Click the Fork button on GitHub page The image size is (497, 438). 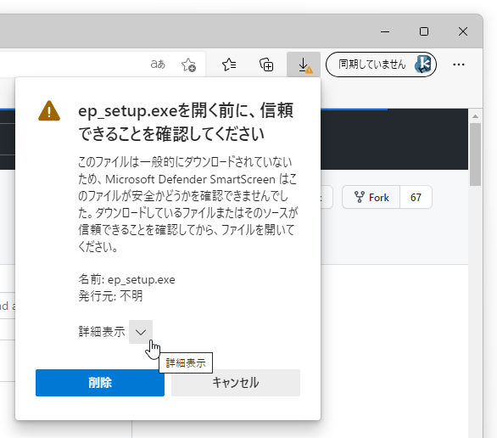tap(371, 197)
